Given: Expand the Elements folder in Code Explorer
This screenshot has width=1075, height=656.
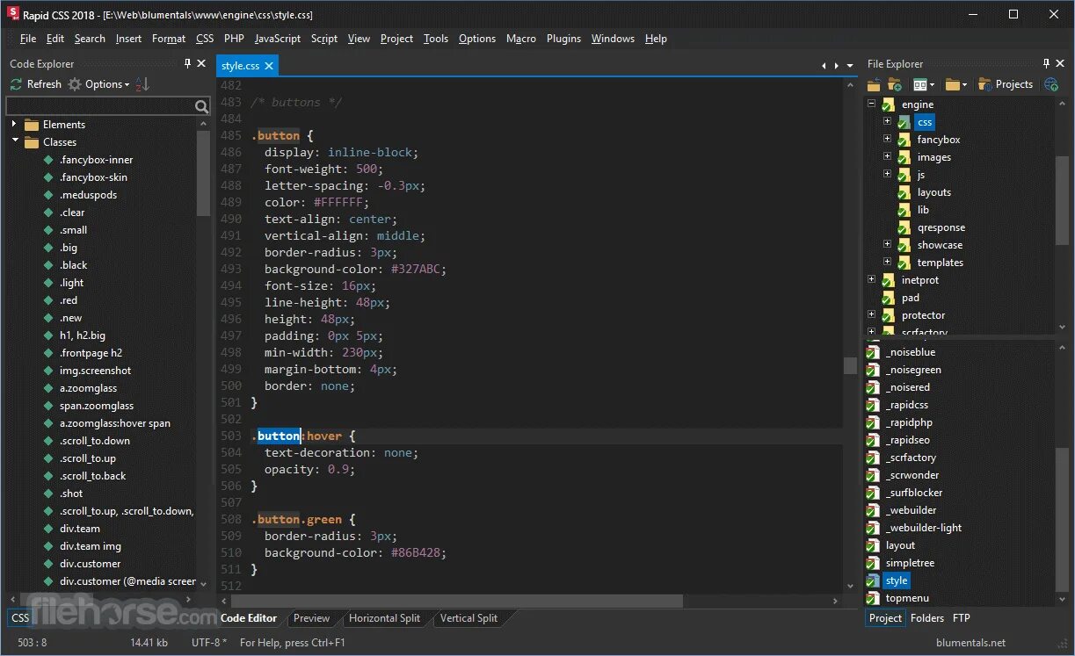Looking at the screenshot, I should [x=14, y=125].
